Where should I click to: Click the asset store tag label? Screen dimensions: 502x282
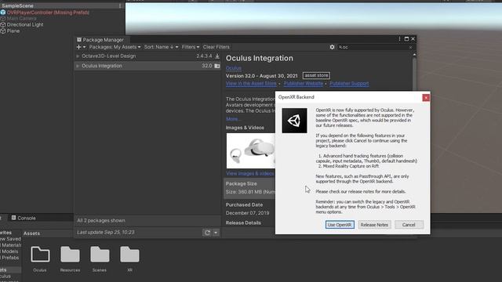point(316,76)
